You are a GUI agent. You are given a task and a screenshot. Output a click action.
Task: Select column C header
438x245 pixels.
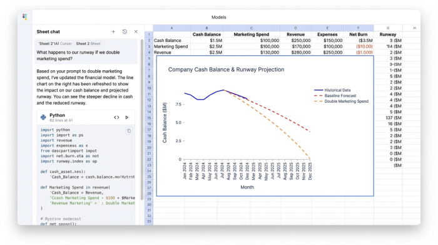coord(252,28)
